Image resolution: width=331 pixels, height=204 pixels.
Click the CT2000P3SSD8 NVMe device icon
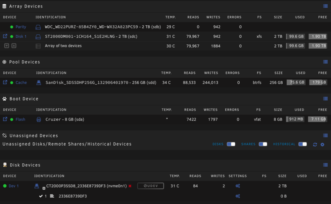click(37, 186)
